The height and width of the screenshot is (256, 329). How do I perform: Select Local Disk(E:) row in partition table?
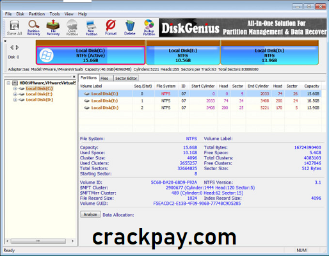[200, 100]
